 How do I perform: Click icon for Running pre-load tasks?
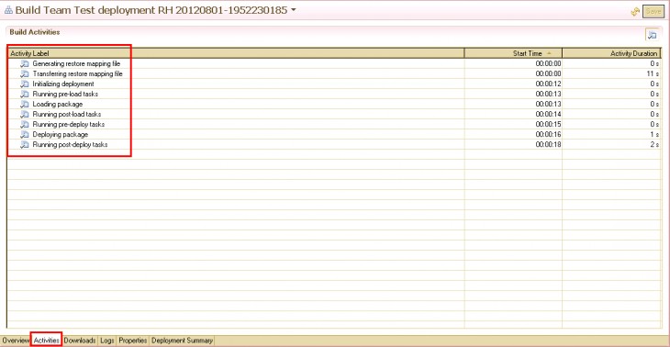[x=25, y=94]
